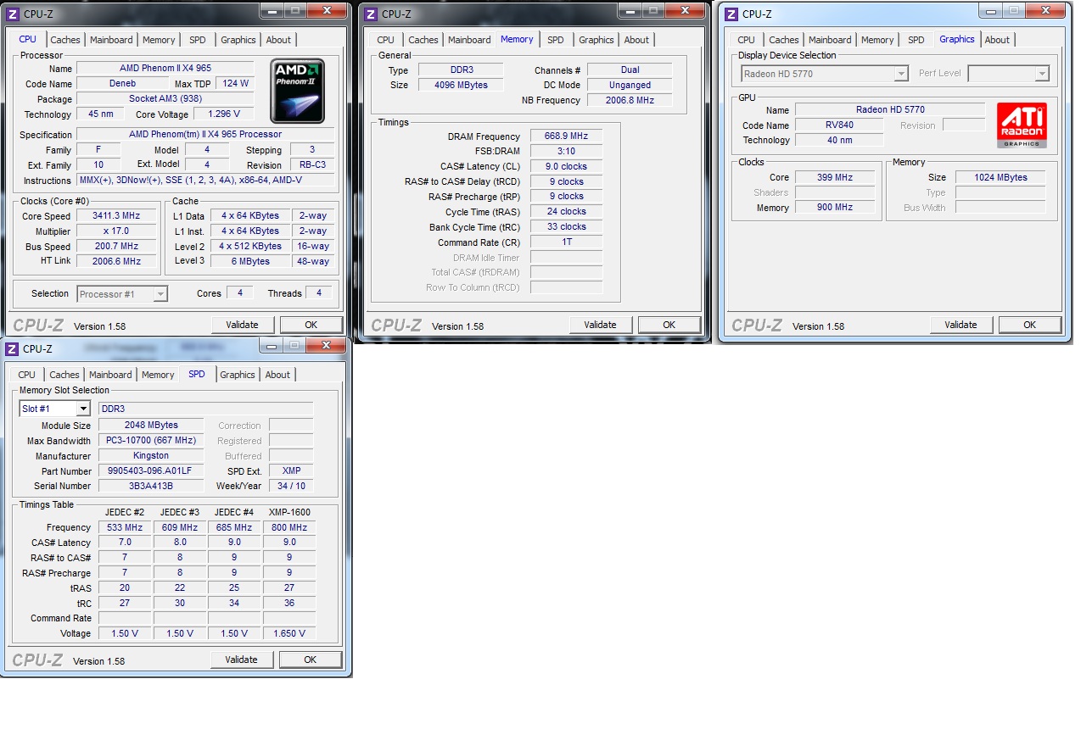Open Memory tab in the Graphics window
The height and width of the screenshot is (746, 1081).
pos(877,40)
